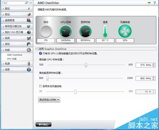Click the 风扇转速 fan icon

point(125,31)
